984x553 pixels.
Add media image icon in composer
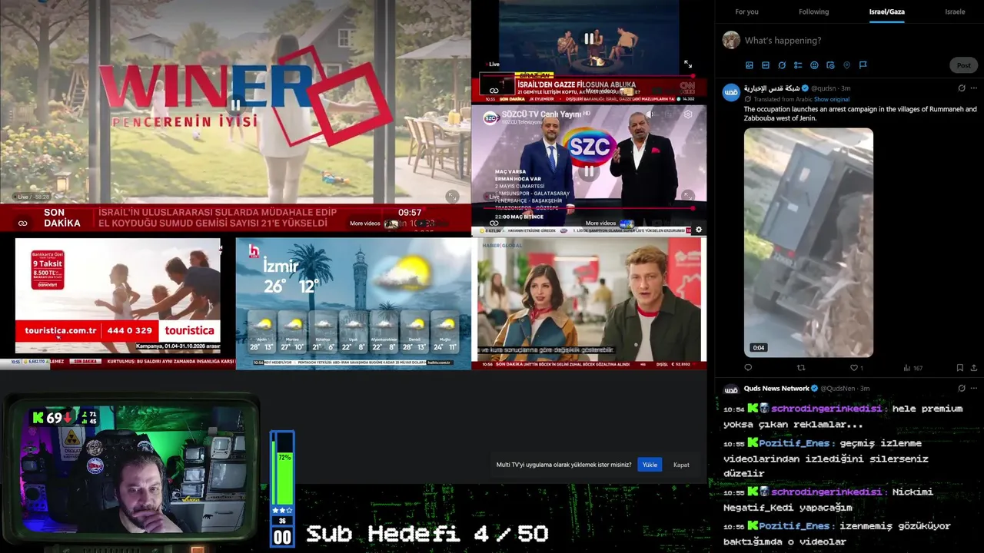pos(750,65)
